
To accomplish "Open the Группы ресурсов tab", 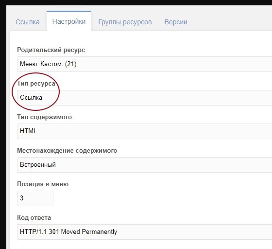I will tap(125, 22).
